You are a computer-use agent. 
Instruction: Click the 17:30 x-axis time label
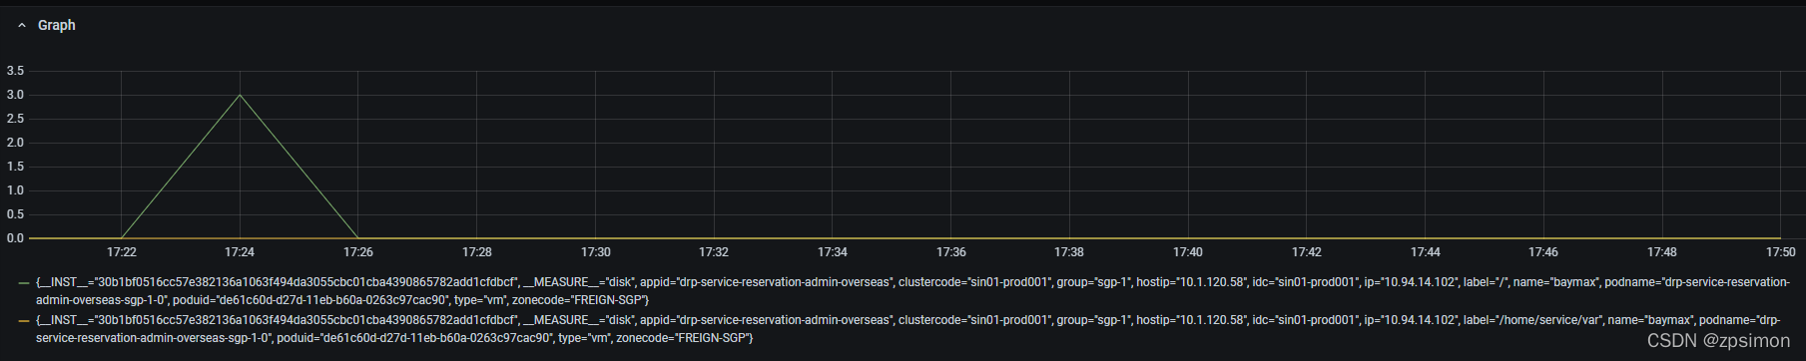click(596, 252)
